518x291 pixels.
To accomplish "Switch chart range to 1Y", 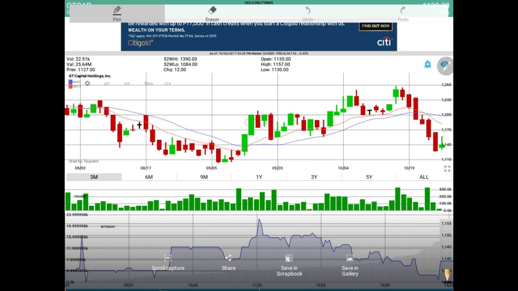I will point(259,177).
